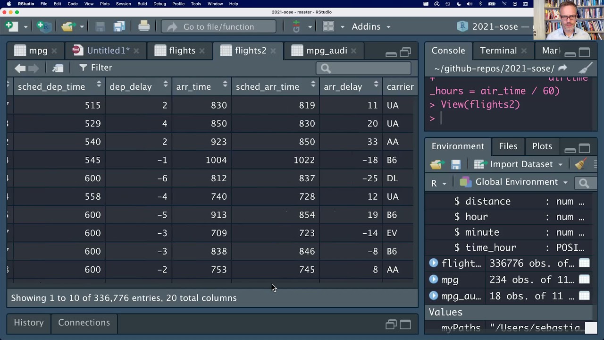604x340 pixels.
Task: Open the R language dropdown
Action: [438, 183]
